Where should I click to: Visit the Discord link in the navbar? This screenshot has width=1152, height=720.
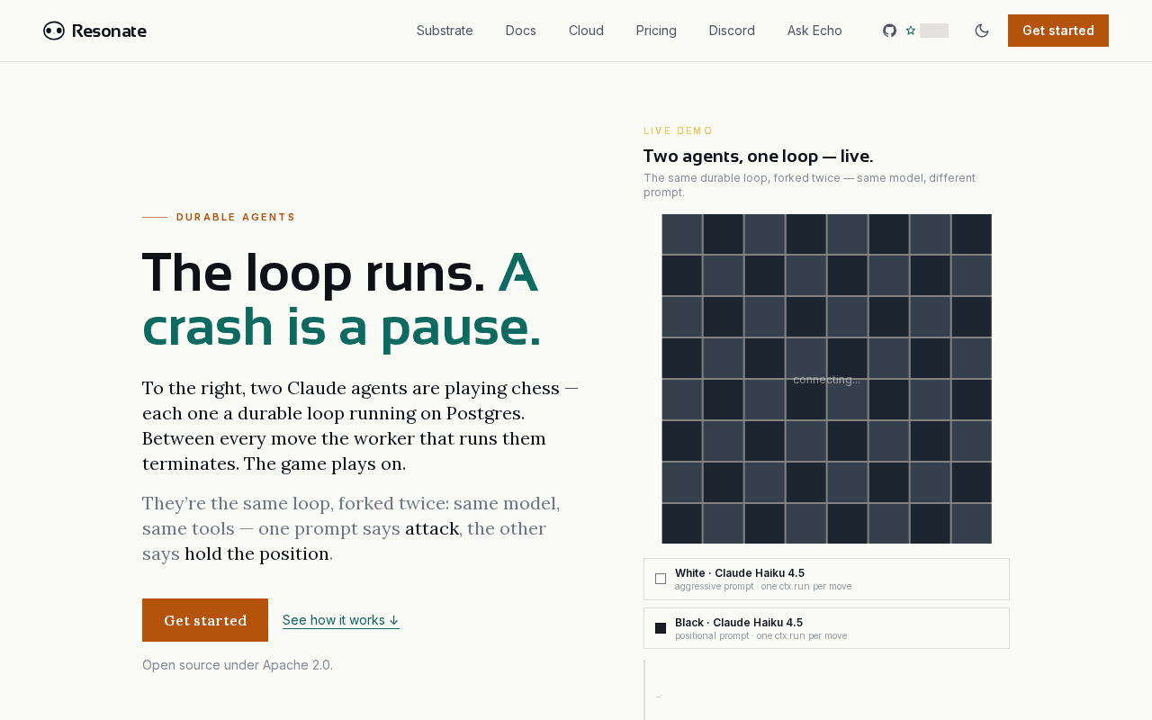pyautogui.click(x=732, y=31)
